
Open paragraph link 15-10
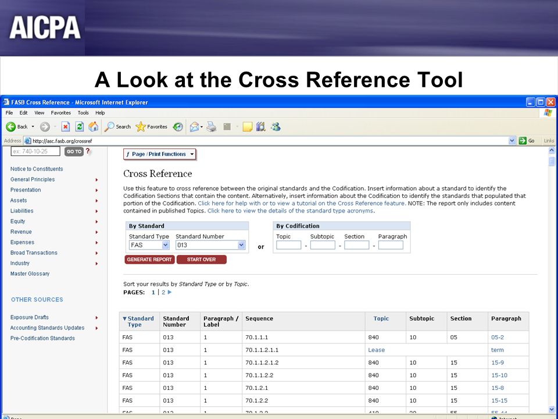tap(499, 375)
